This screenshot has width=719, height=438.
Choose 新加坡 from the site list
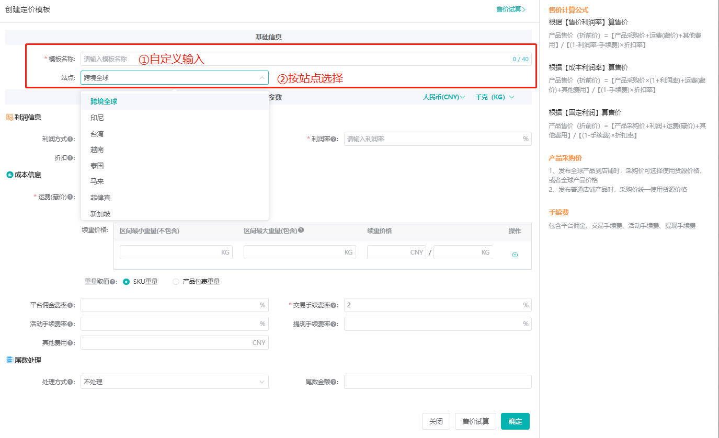point(100,214)
